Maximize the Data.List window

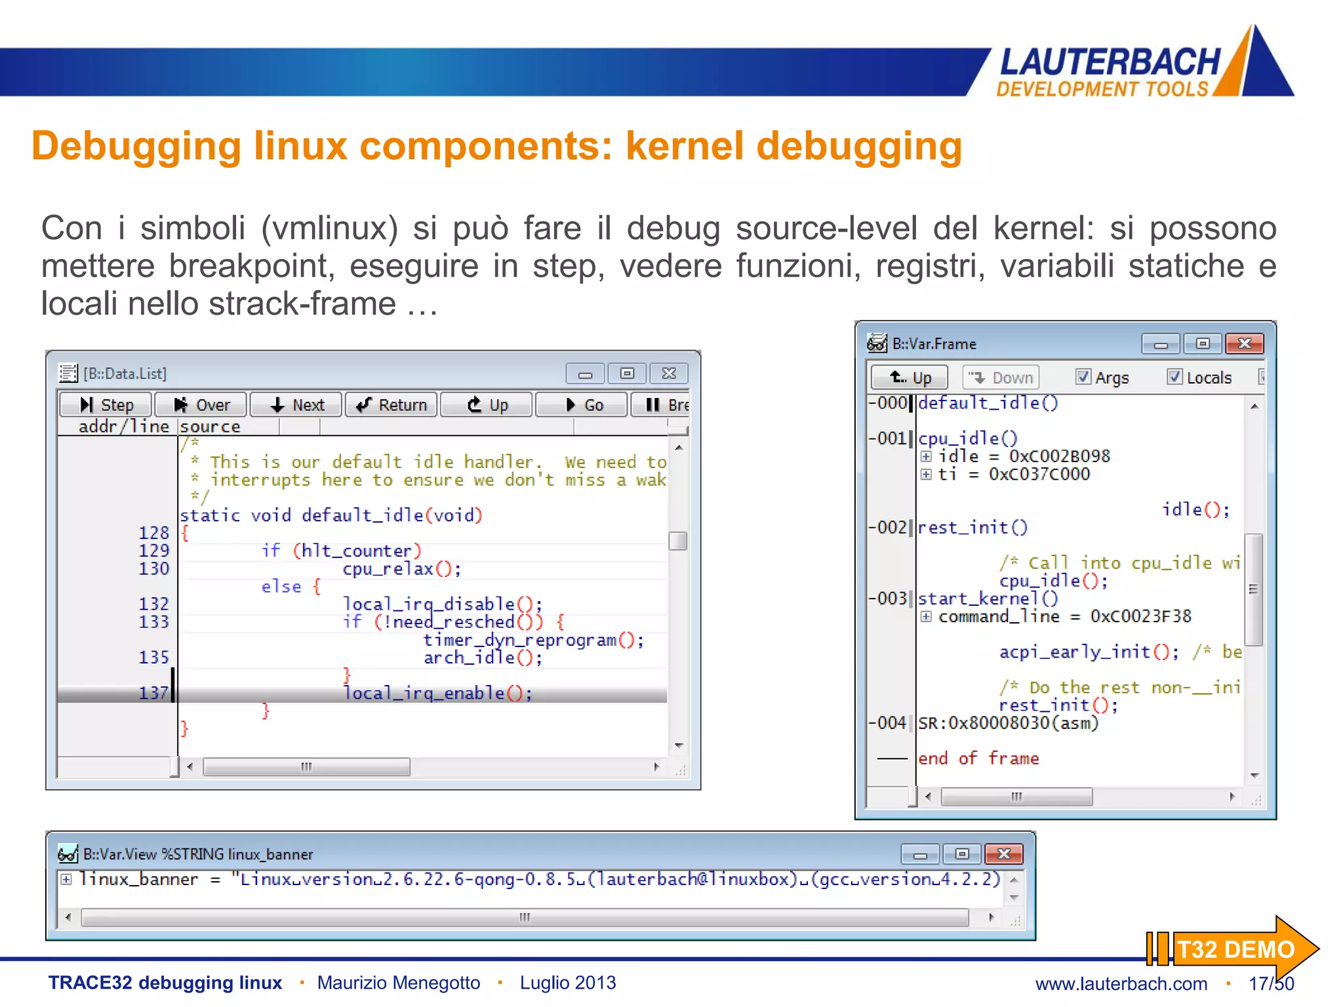click(x=627, y=374)
